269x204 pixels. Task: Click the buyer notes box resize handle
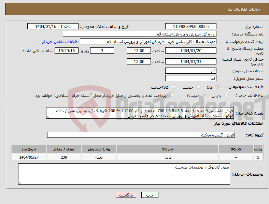20,183
